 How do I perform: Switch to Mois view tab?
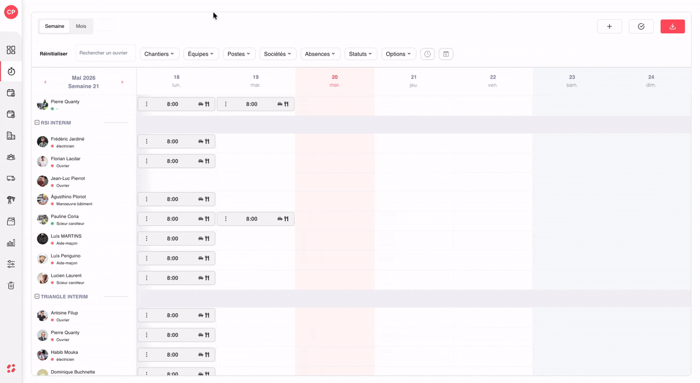tap(81, 26)
